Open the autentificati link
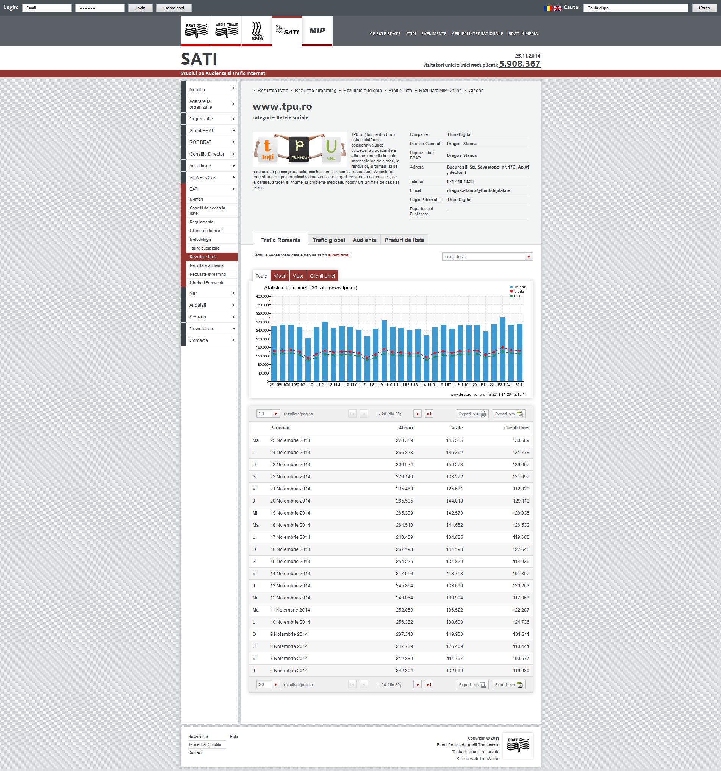Image resolution: width=721 pixels, height=771 pixels. coord(338,255)
